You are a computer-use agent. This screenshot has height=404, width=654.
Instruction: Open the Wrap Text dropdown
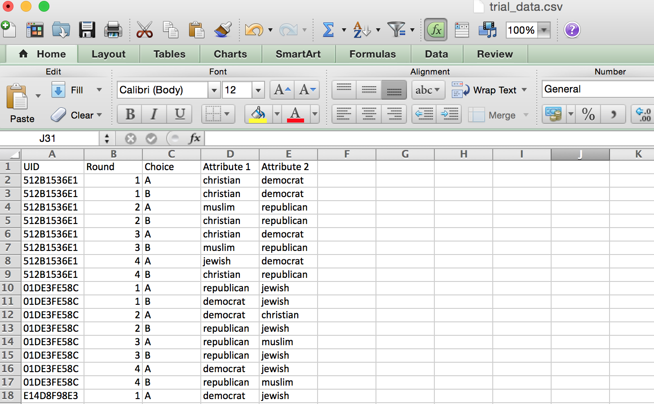click(x=524, y=90)
